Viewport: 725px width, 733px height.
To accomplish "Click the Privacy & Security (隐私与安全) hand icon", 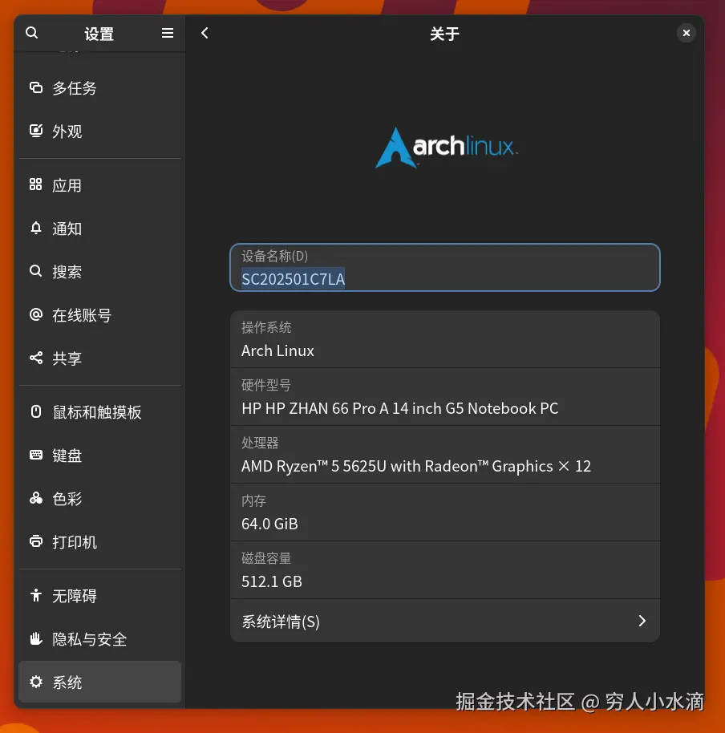I will coord(36,638).
